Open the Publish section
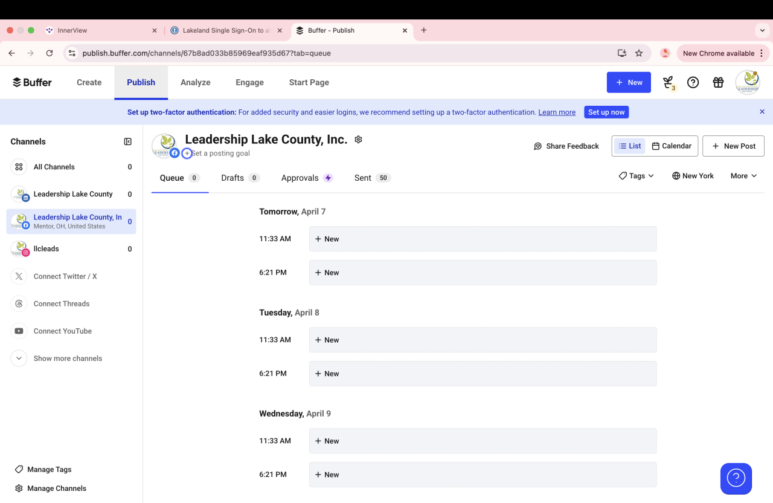The image size is (773, 503). coord(141,82)
